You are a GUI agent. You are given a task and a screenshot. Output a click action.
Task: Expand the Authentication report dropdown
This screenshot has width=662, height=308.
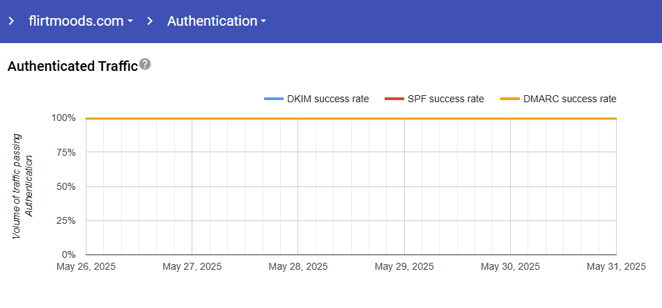[216, 21]
